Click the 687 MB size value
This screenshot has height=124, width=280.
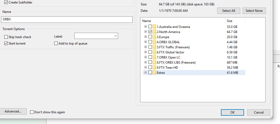coord(232,63)
